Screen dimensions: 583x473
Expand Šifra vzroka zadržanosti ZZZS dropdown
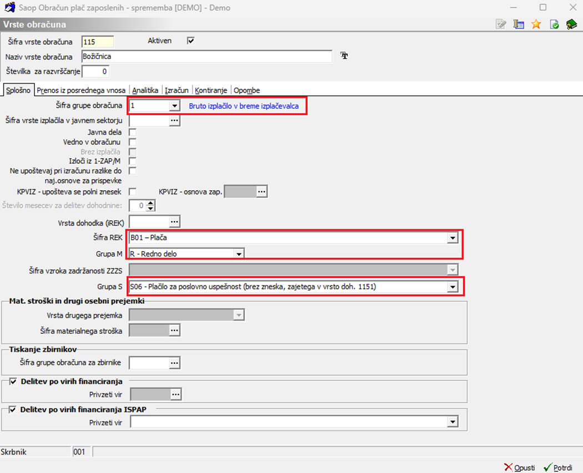453,270
